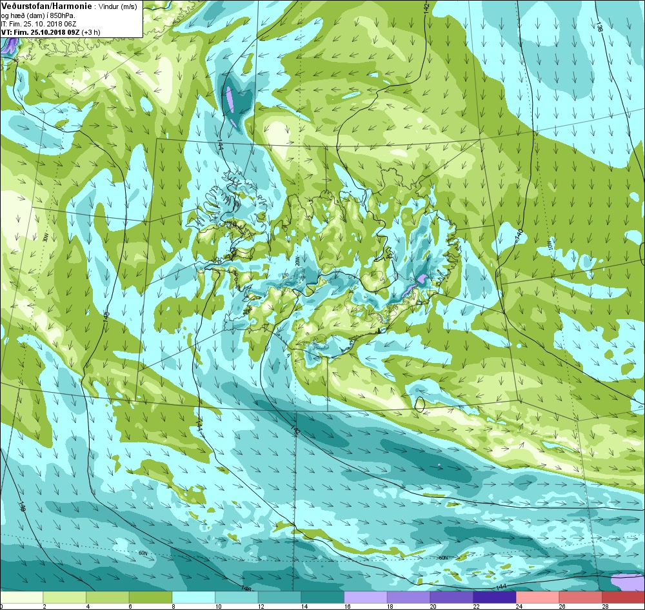The height and width of the screenshot is (610, 645).
Task: Click legend tick value '18'
Action: tap(390, 606)
